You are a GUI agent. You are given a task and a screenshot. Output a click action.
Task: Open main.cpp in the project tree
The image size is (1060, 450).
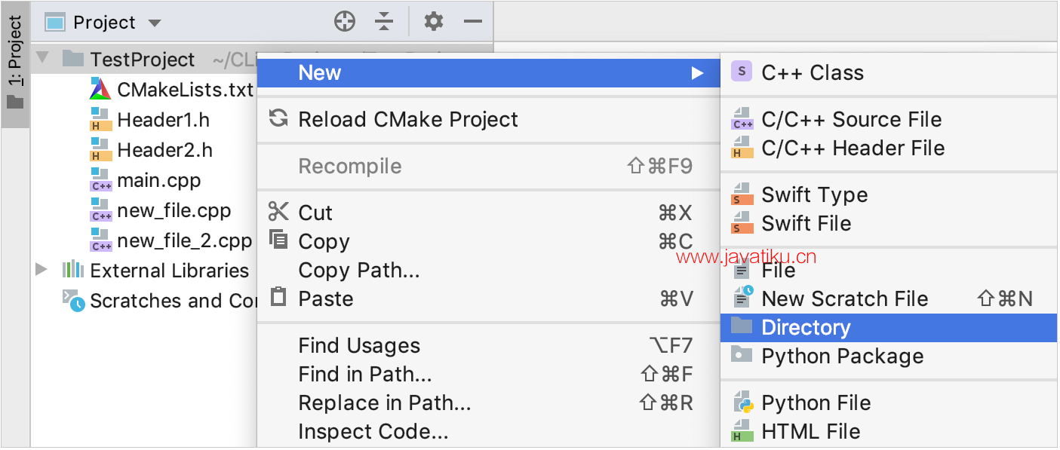(x=159, y=181)
